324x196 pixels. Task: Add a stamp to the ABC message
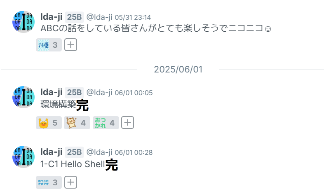pyautogui.click(x=70, y=45)
